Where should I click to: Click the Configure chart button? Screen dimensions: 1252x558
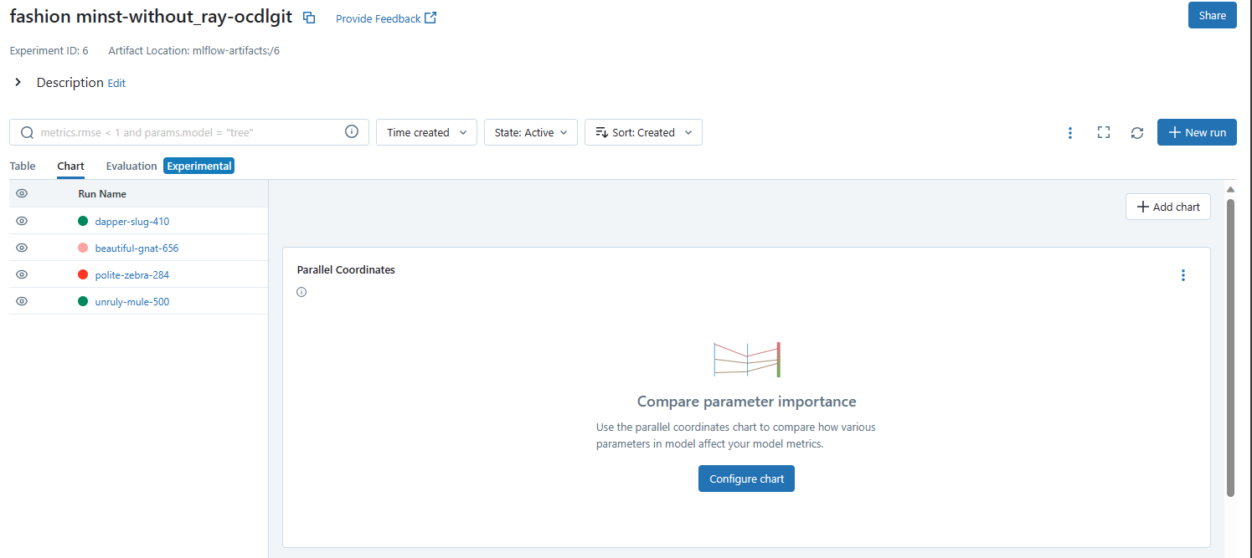tap(746, 479)
